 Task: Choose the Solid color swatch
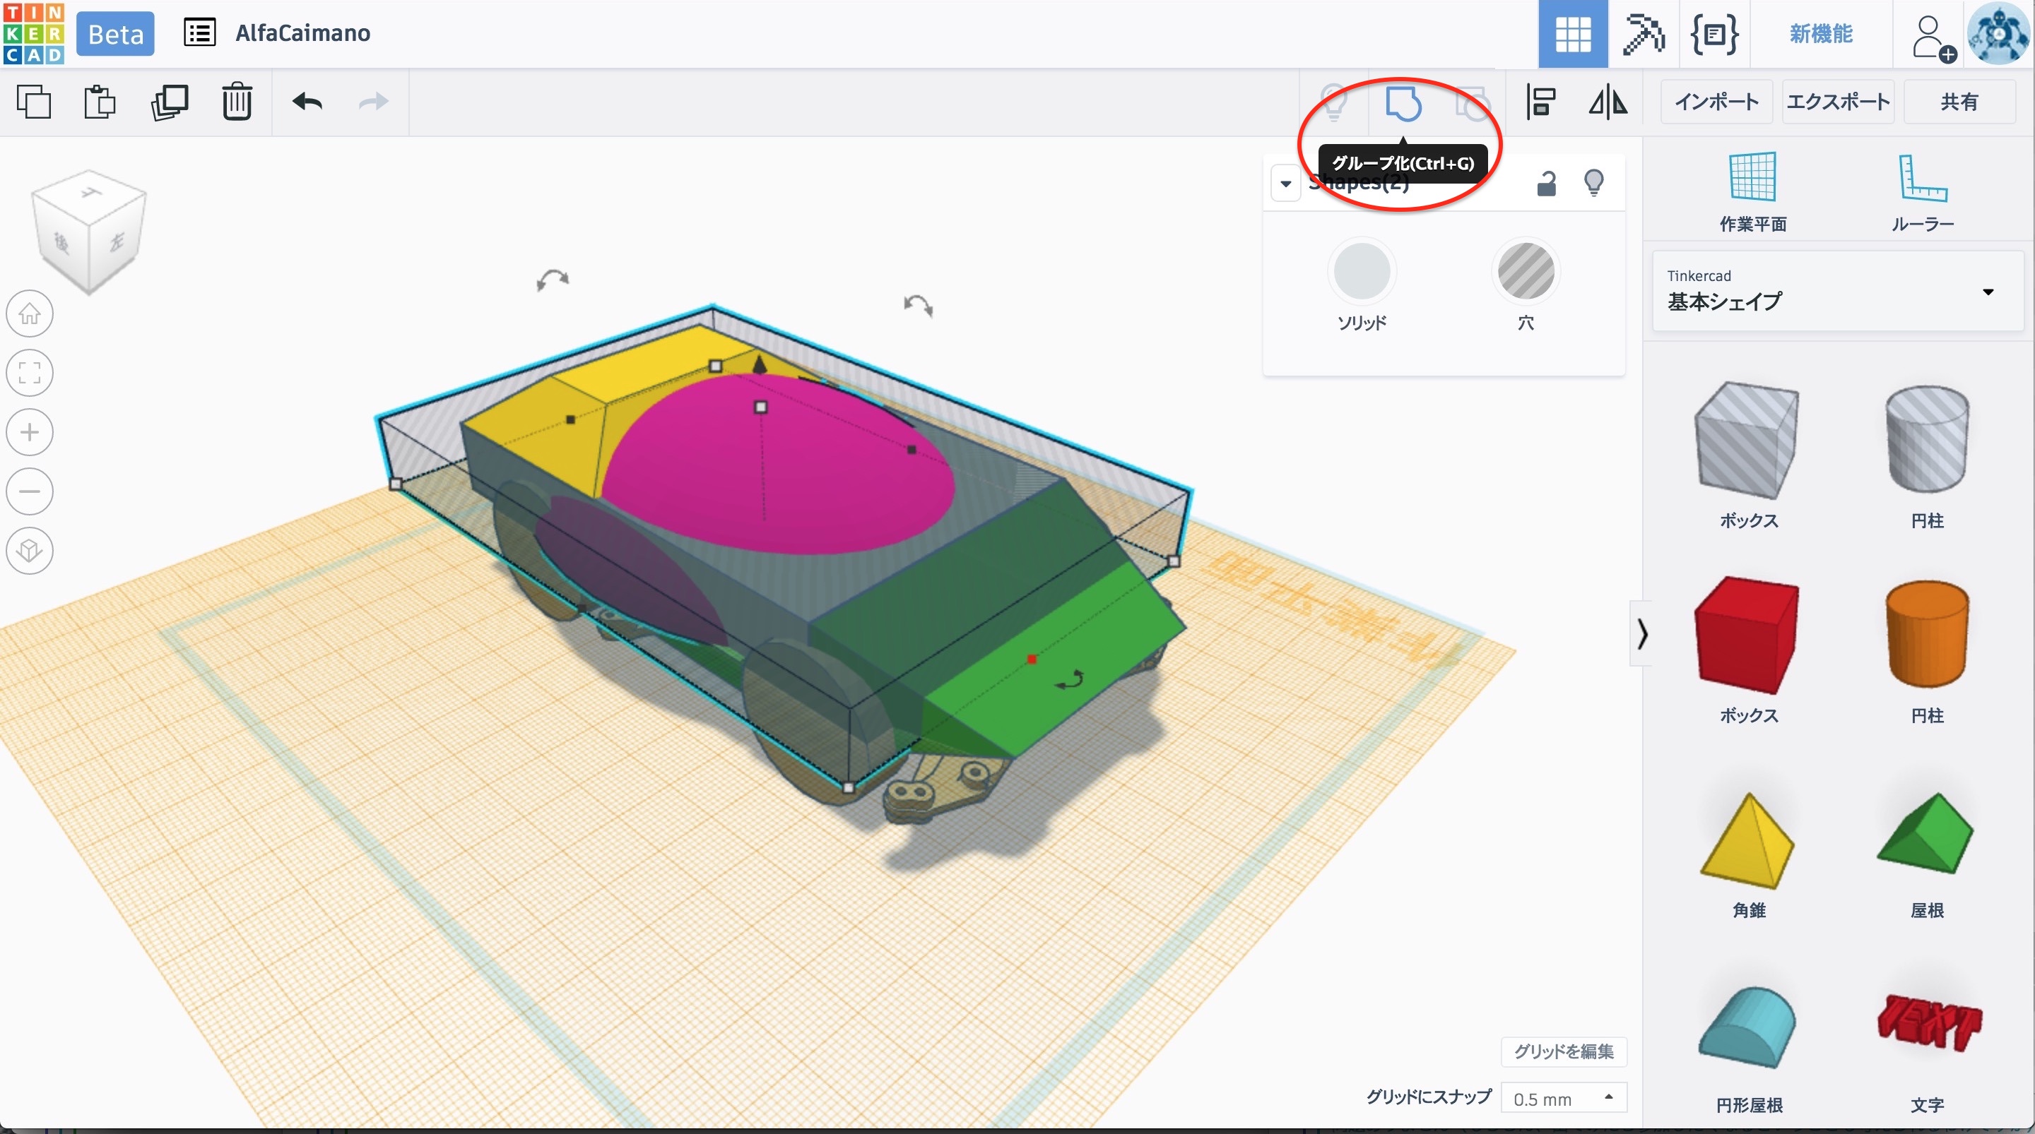click(1362, 271)
